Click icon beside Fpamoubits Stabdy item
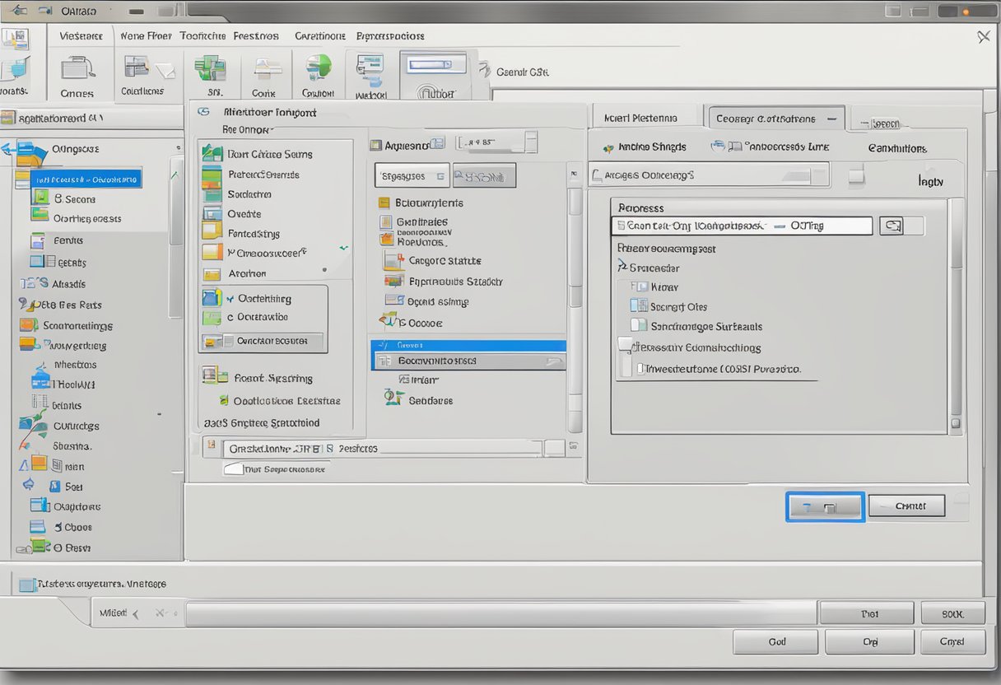The width and height of the screenshot is (1001, 685). pos(394,282)
